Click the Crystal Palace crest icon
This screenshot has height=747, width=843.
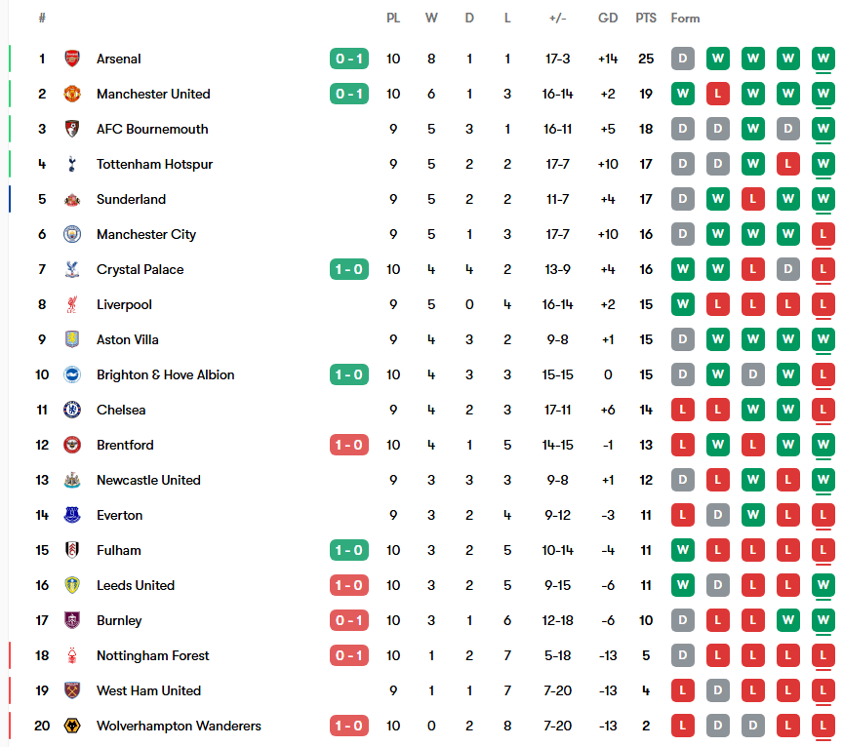72,269
